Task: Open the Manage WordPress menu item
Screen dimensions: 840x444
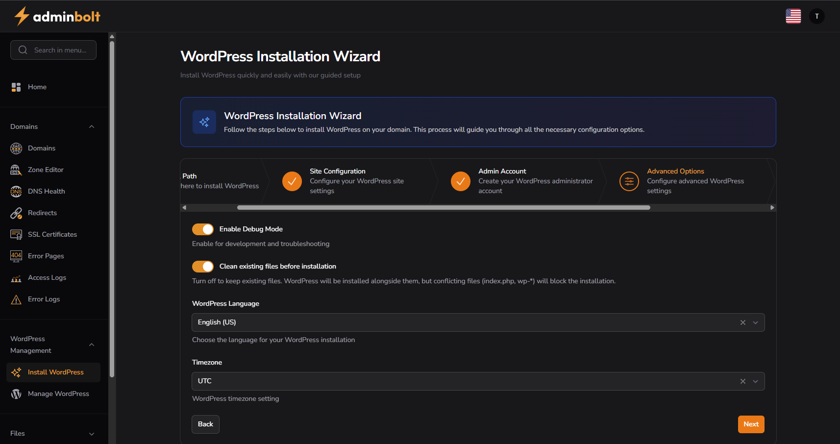Action: pyautogui.click(x=53, y=394)
